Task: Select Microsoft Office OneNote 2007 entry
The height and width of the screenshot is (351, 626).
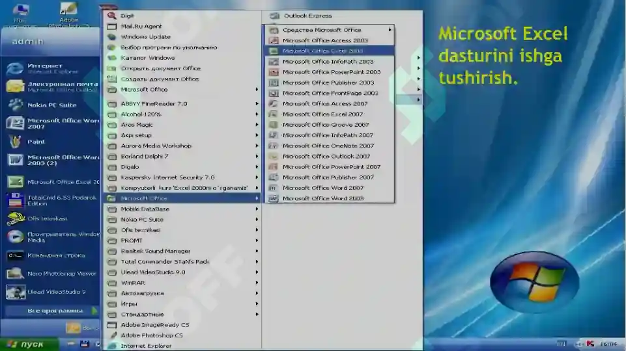Action: click(330, 146)
